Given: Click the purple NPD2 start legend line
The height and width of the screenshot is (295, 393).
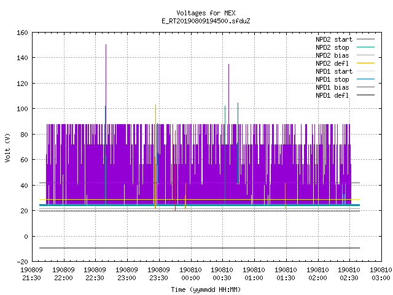Looking at the screenshot, I should click(x=366, y=39).
